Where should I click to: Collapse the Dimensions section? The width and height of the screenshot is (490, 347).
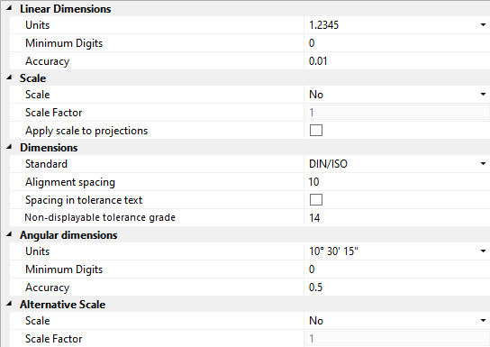tap(9, 147)
